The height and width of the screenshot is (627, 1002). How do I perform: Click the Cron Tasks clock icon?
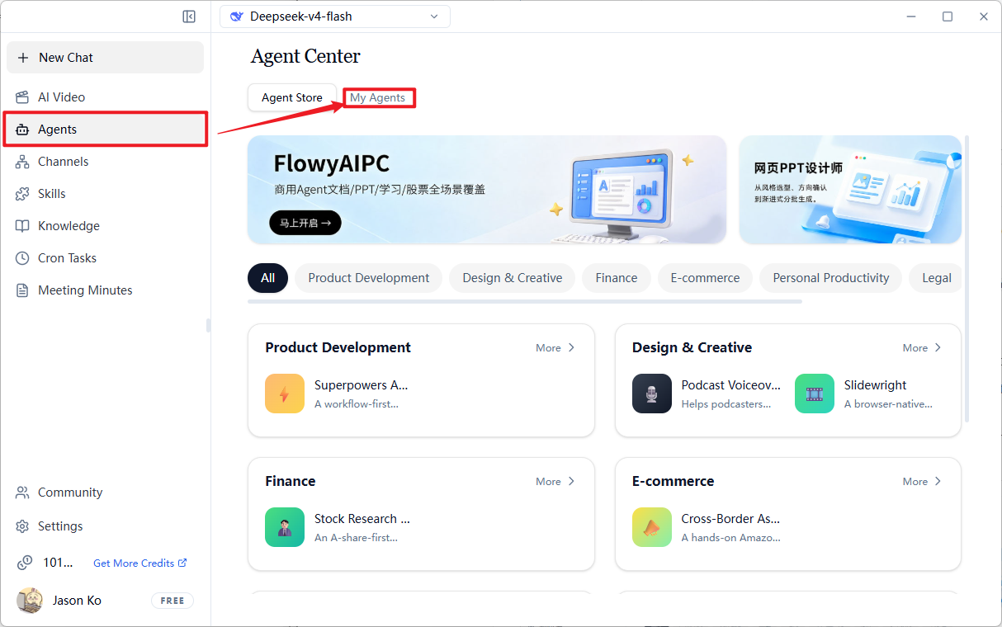[22, 258]
